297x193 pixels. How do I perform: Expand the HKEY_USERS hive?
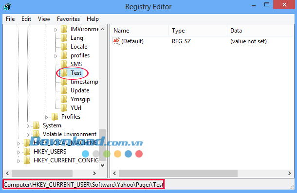tap(19, 152)
